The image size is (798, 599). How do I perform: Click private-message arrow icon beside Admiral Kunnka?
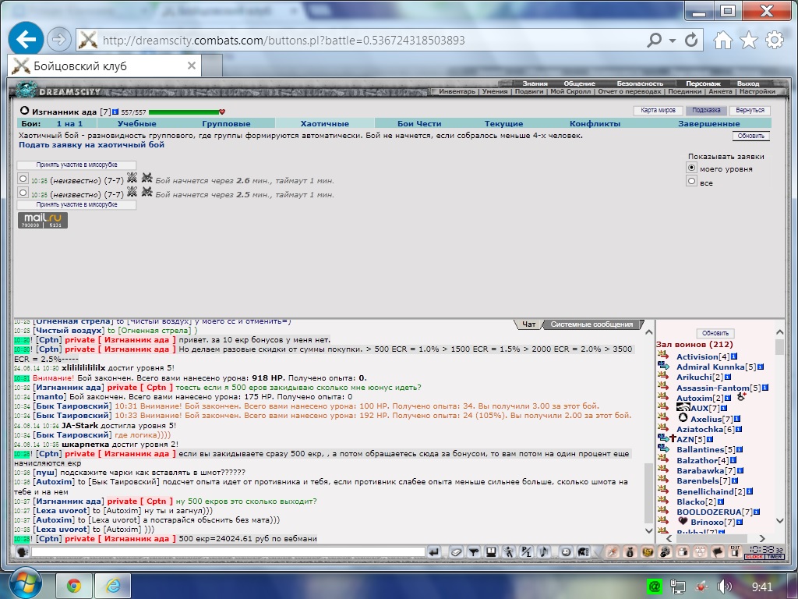coord(663,366)
